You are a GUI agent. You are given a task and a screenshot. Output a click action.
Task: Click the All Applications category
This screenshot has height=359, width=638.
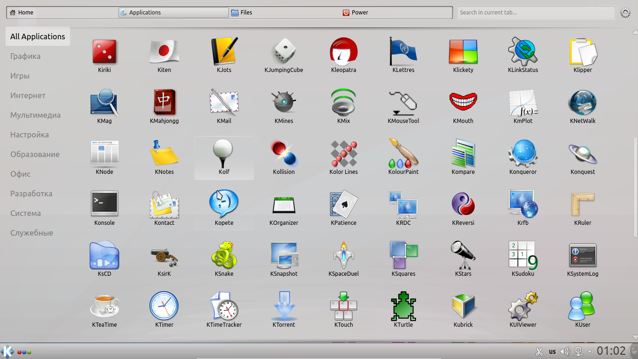38,36
